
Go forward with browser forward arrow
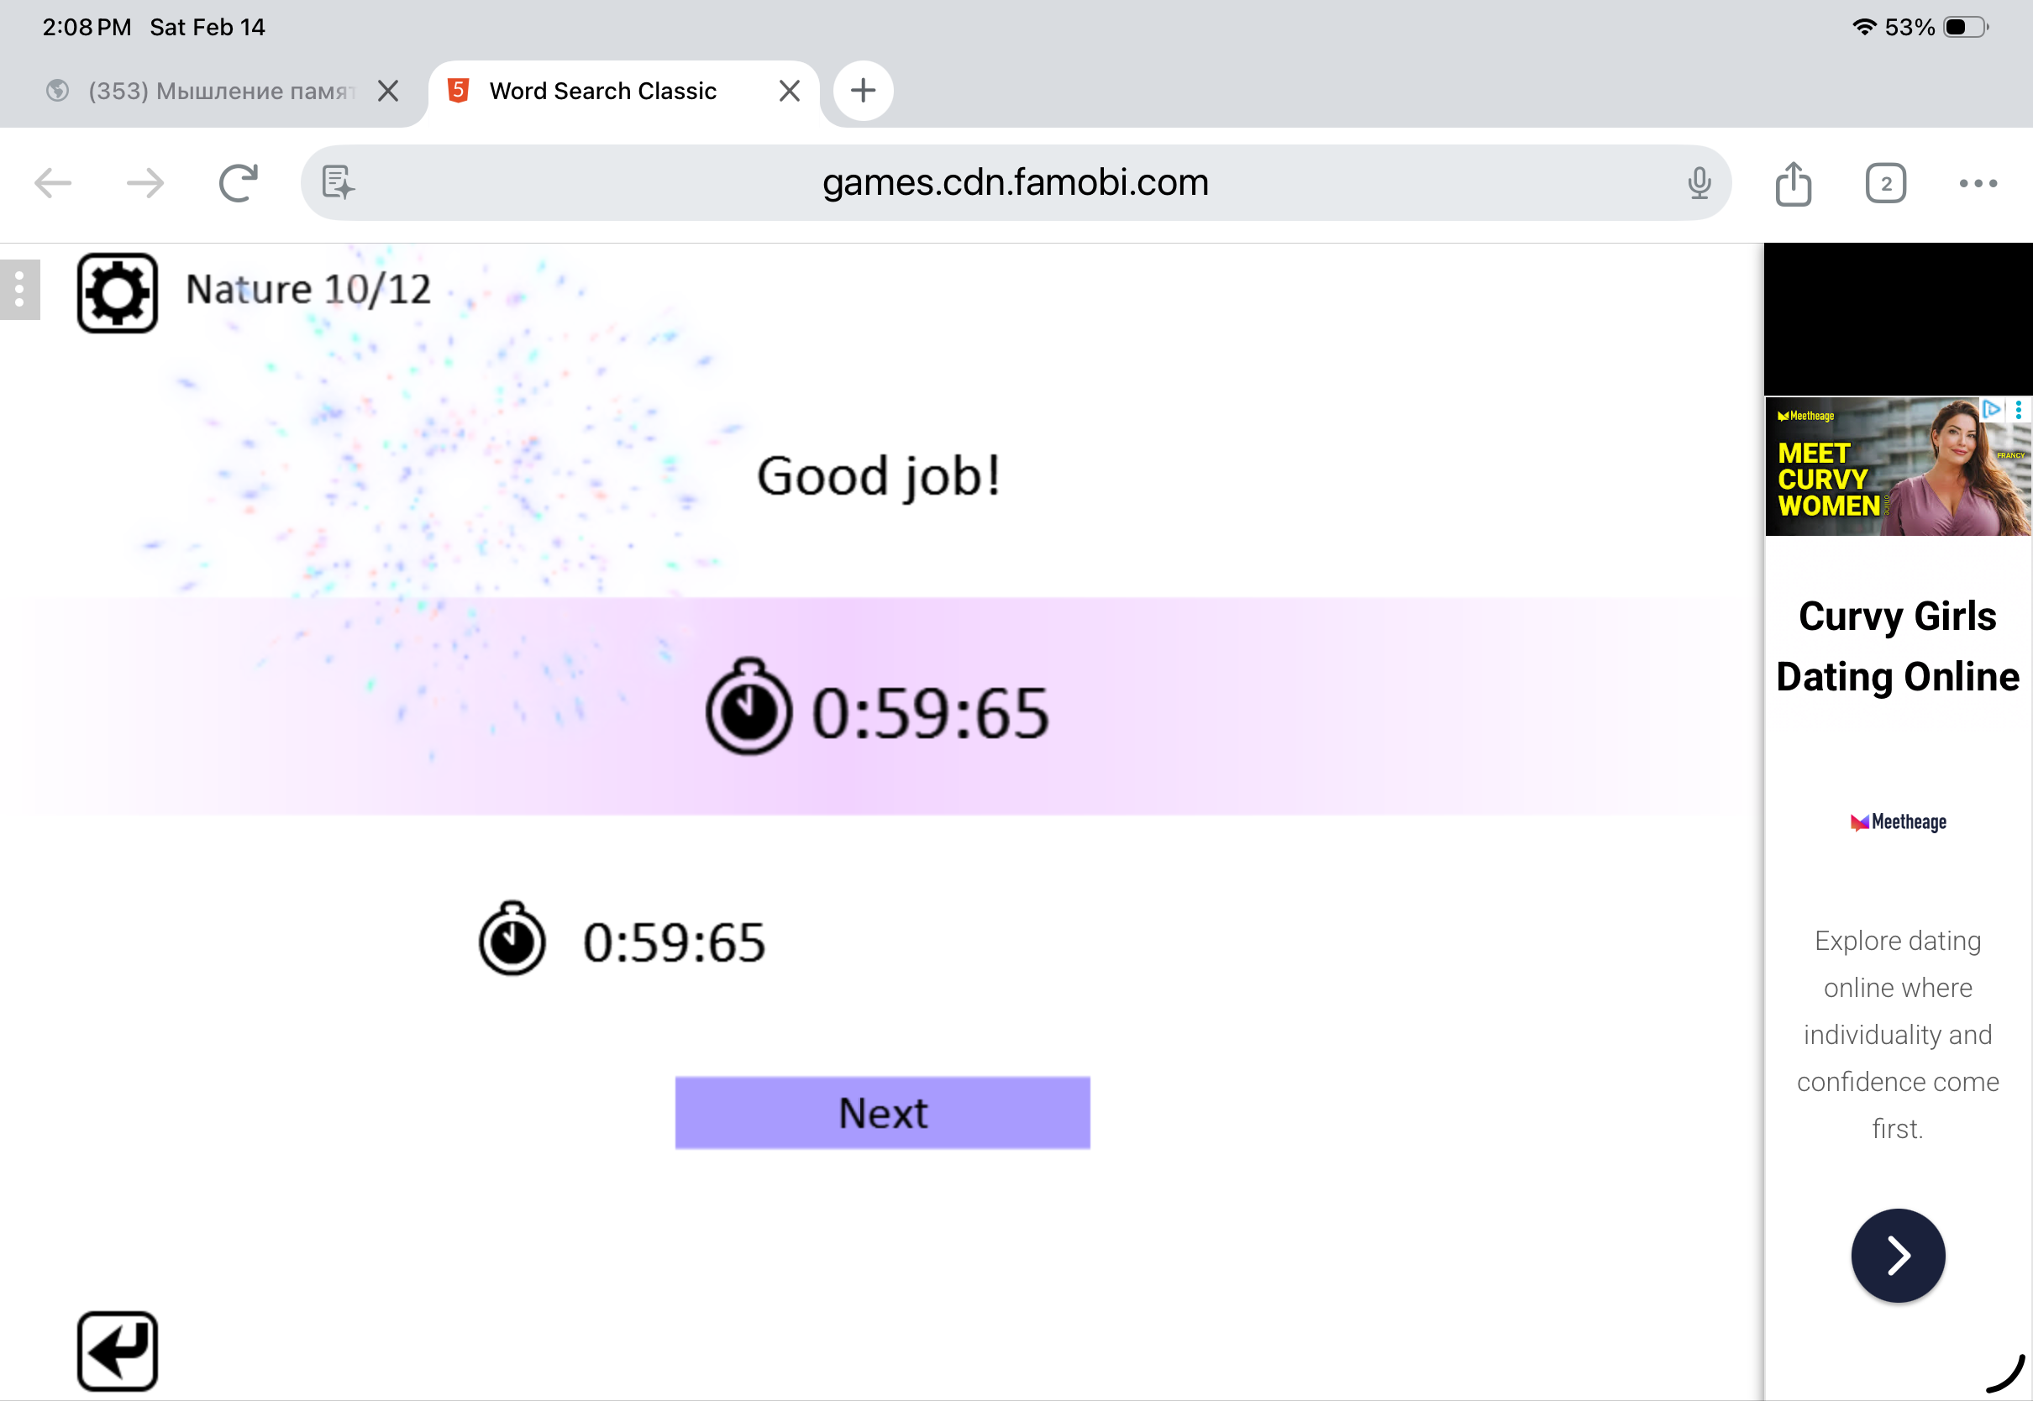pos(145,183)
